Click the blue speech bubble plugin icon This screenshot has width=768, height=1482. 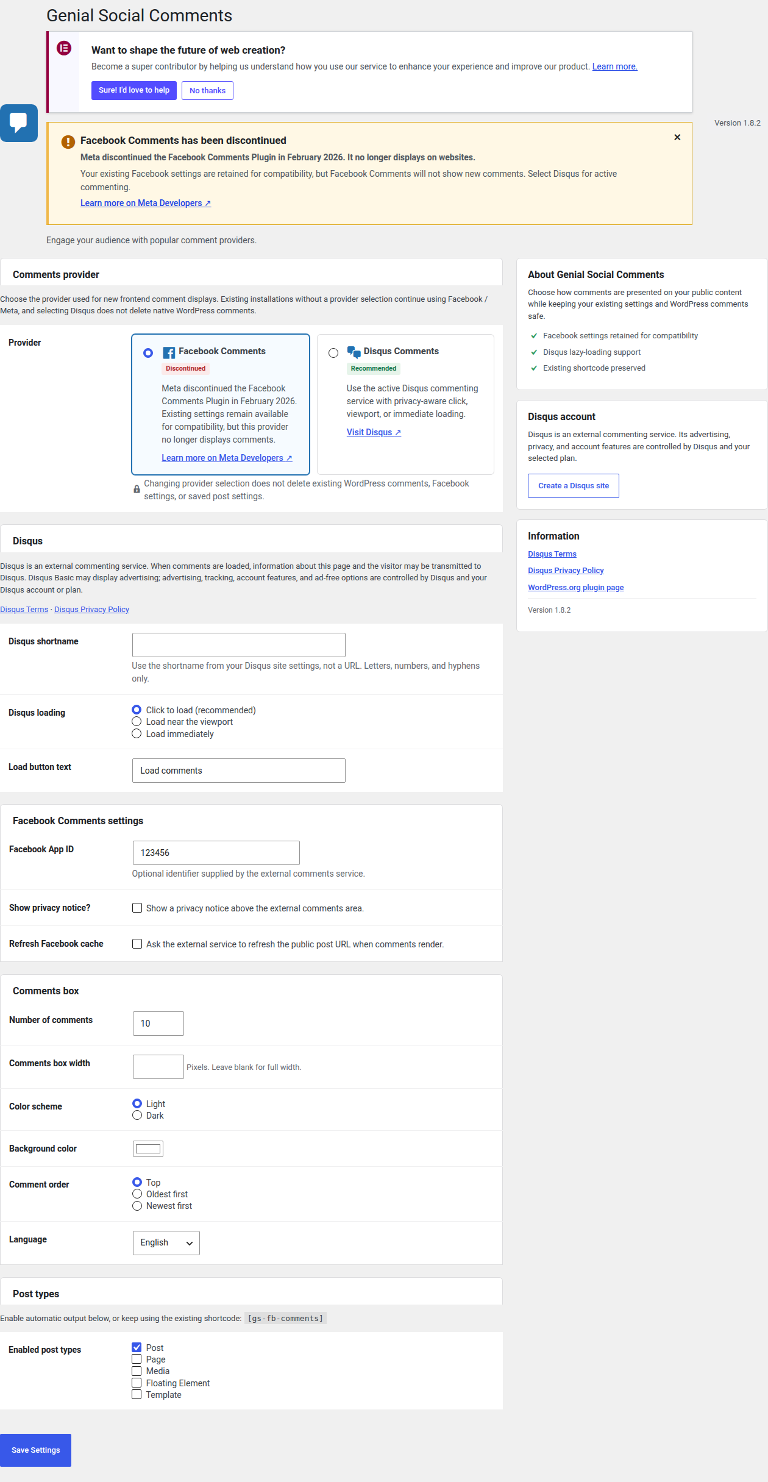coord(19,123)
